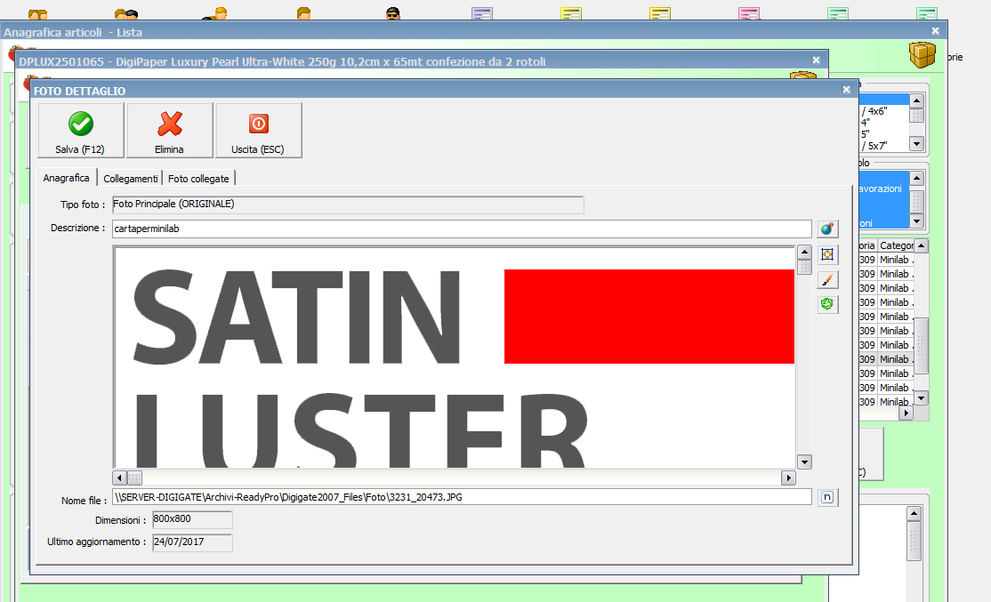Click the preview's horizontal scrollbar thumb

coord(134,478)
